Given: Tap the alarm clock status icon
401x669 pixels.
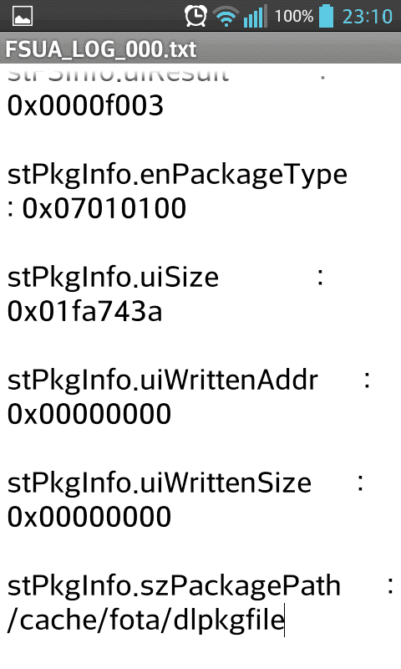Looking at the screenshot, I should [x=195, y=16].
